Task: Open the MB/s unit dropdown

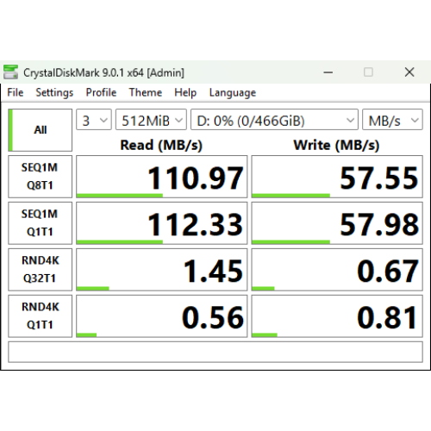Action: pyautogui.click(x=392, y=120)
